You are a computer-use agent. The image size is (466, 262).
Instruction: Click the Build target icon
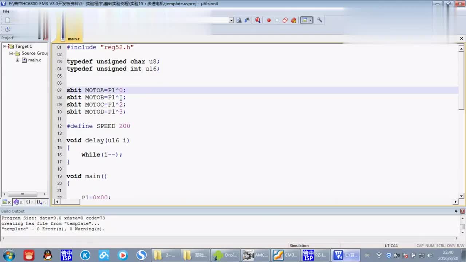(8, 29)
